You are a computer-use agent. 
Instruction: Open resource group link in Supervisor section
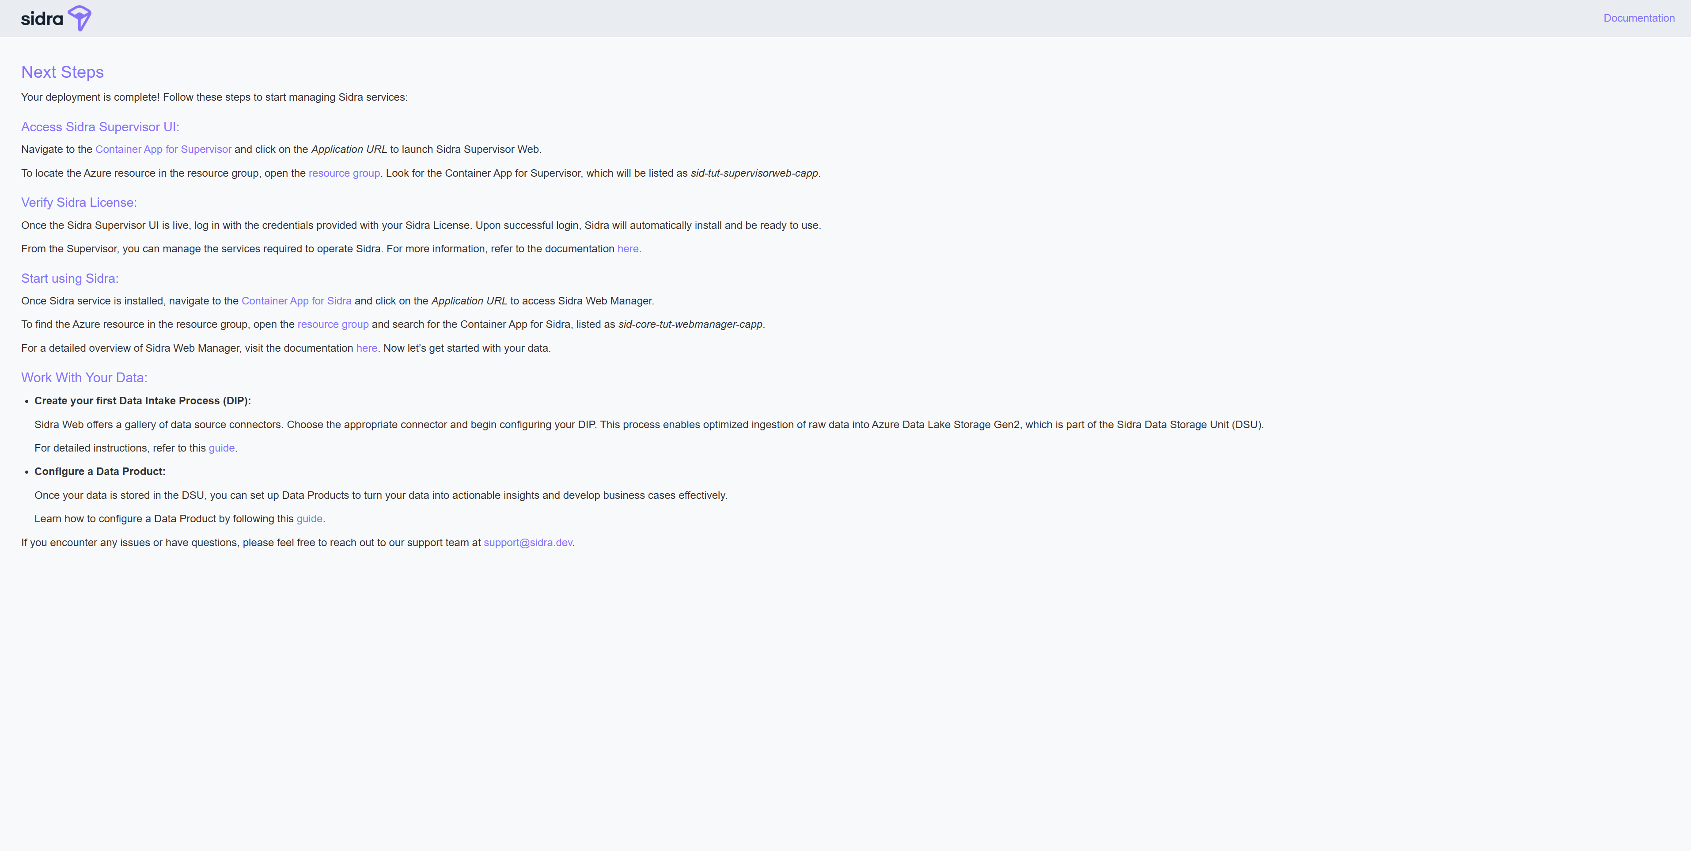(344, 173)
